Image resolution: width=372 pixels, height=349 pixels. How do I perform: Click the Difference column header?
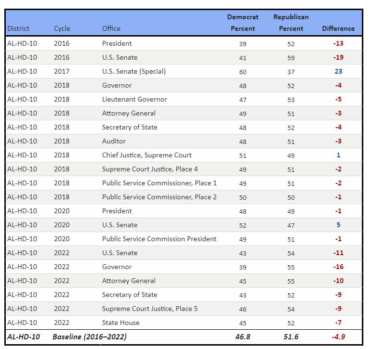click(338, 28)
